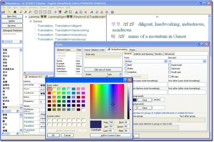The height and width of the screenshot is (142, 214).
Task: Click the Save floppy disk toolbar icon
Action: click(3, 12)
